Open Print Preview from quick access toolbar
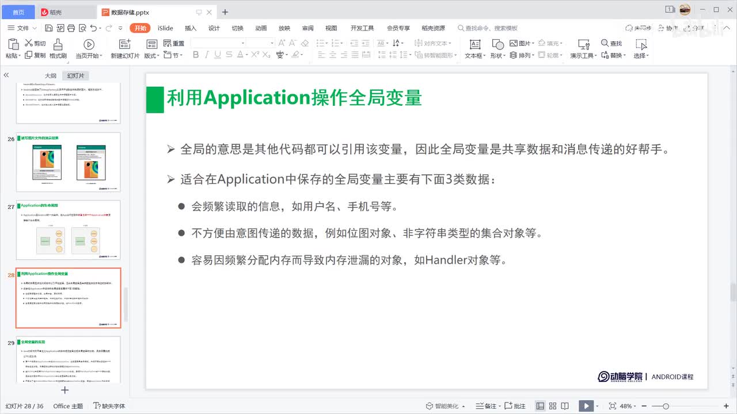737x414 pixels. (x=82, y=28)
